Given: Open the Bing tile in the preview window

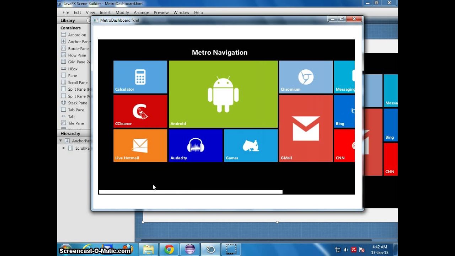Looking at the screenshot, I should (x=344, y=111).
